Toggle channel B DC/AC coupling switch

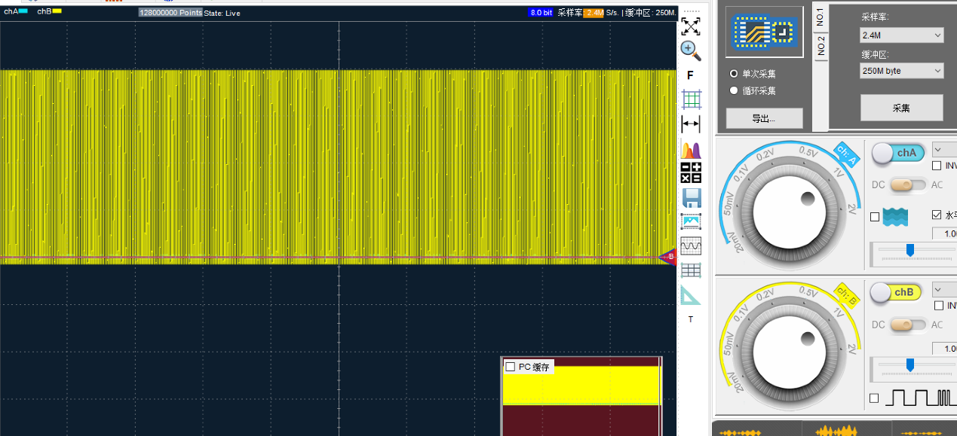point(909,325)
